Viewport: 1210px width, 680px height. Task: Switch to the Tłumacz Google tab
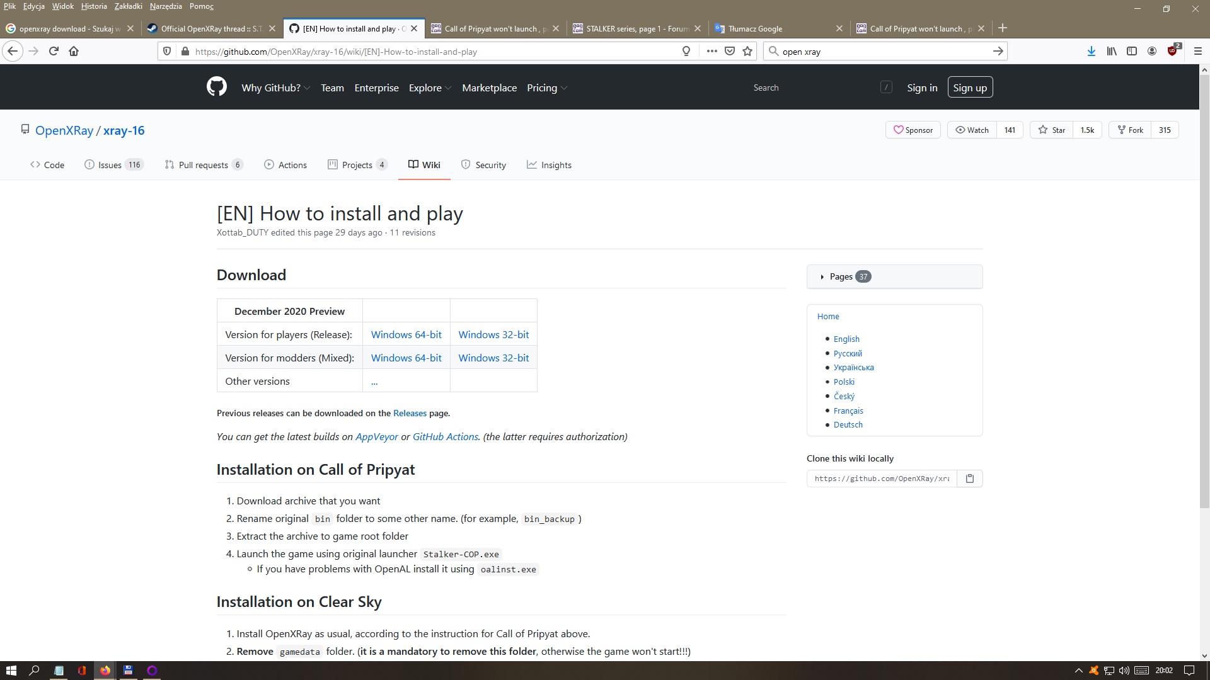pos(779,28)
